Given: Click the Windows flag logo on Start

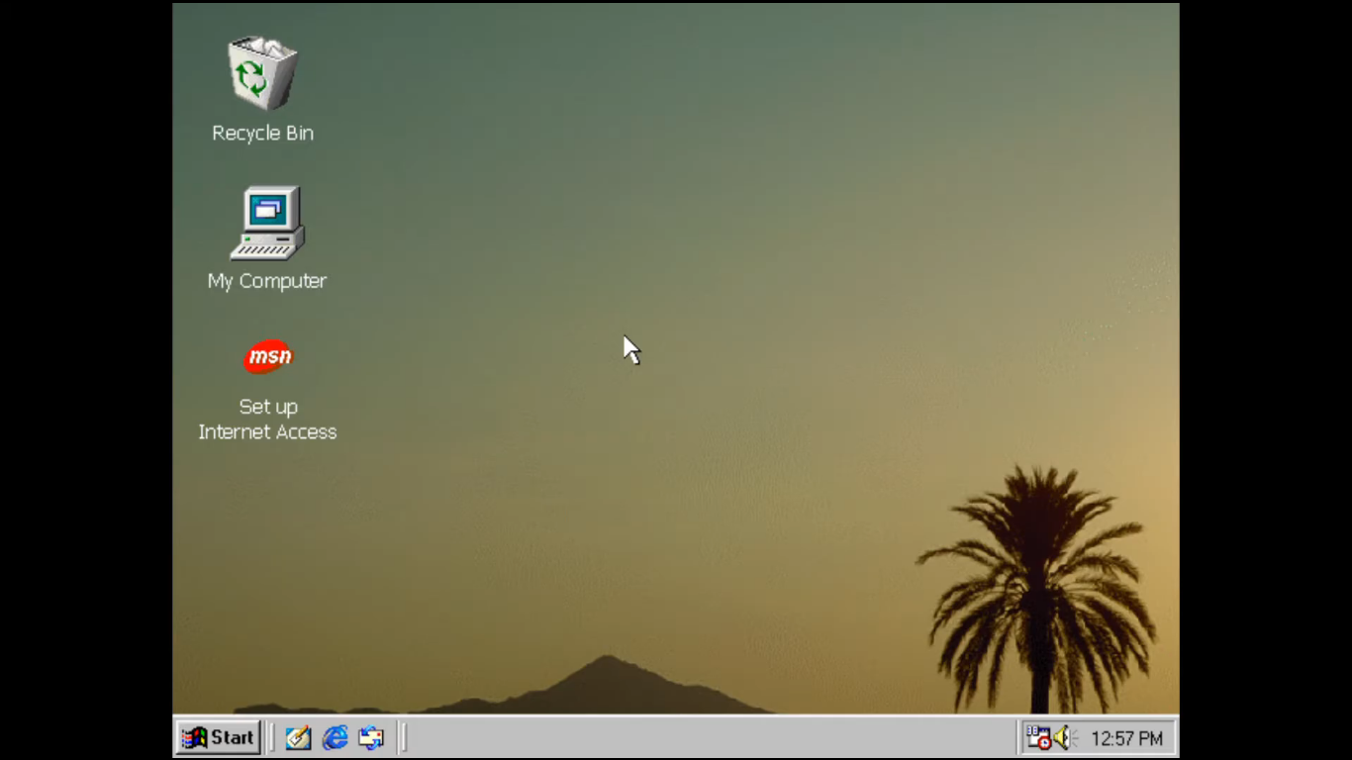Looking at the screenshot, I should pos(194,737).
